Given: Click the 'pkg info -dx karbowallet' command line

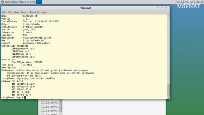Looking at the screenshot, I should 40,79.
